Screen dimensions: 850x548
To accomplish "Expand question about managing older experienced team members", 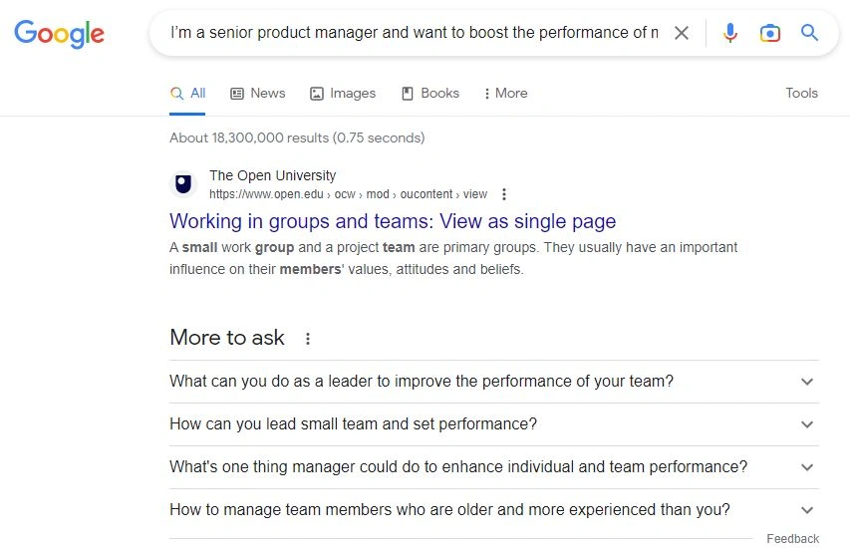I will pos(494,510).
